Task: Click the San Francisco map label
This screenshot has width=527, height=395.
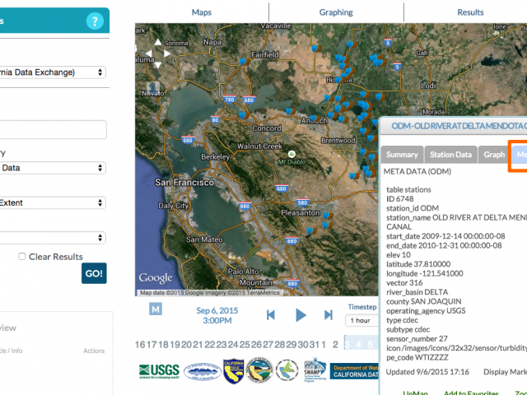Action: [184, 183]
